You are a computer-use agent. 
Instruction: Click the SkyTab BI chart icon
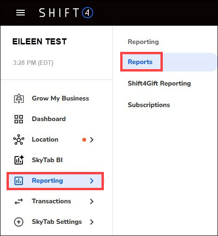coord(19,160)
